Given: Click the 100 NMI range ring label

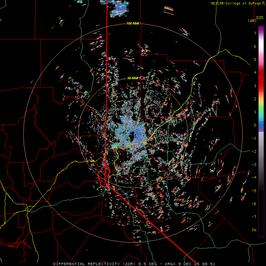Looking at the screenshot, I should coord(133,23).
